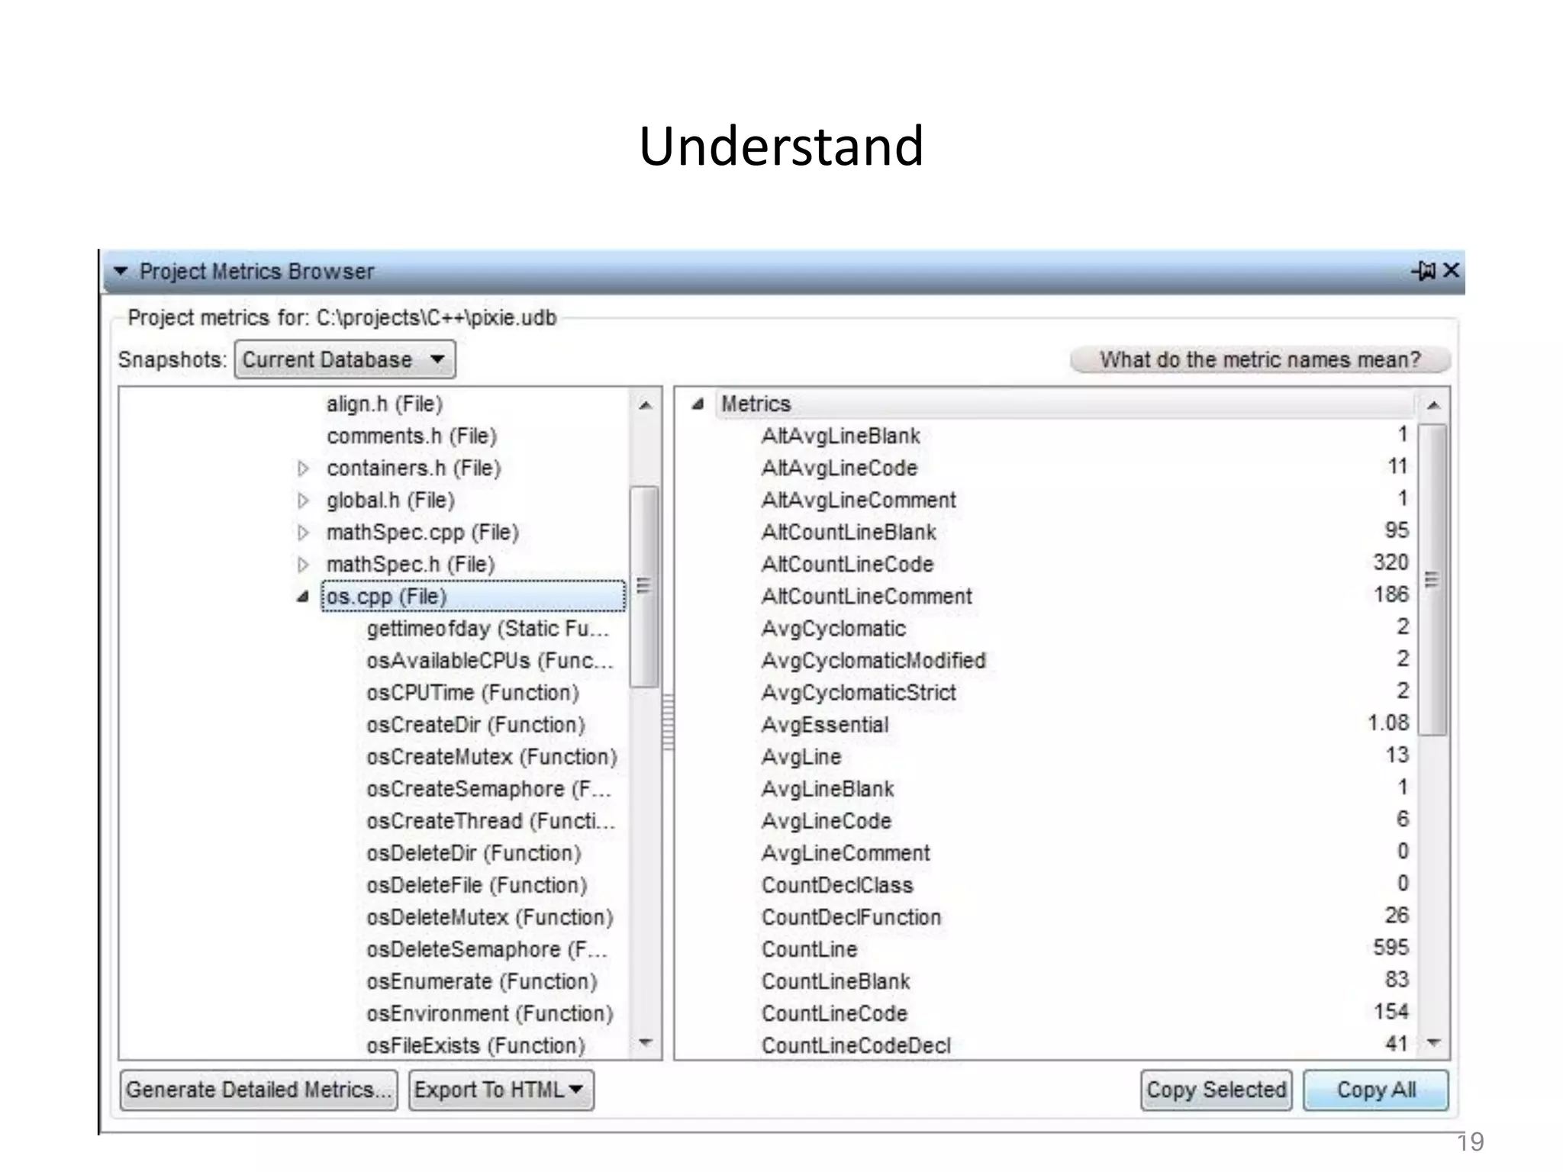Screen dimensions: 1563x1172
Task: Expand the mathSpec.cpp file node
Action: pyautogui.click(x=303, y=533)
